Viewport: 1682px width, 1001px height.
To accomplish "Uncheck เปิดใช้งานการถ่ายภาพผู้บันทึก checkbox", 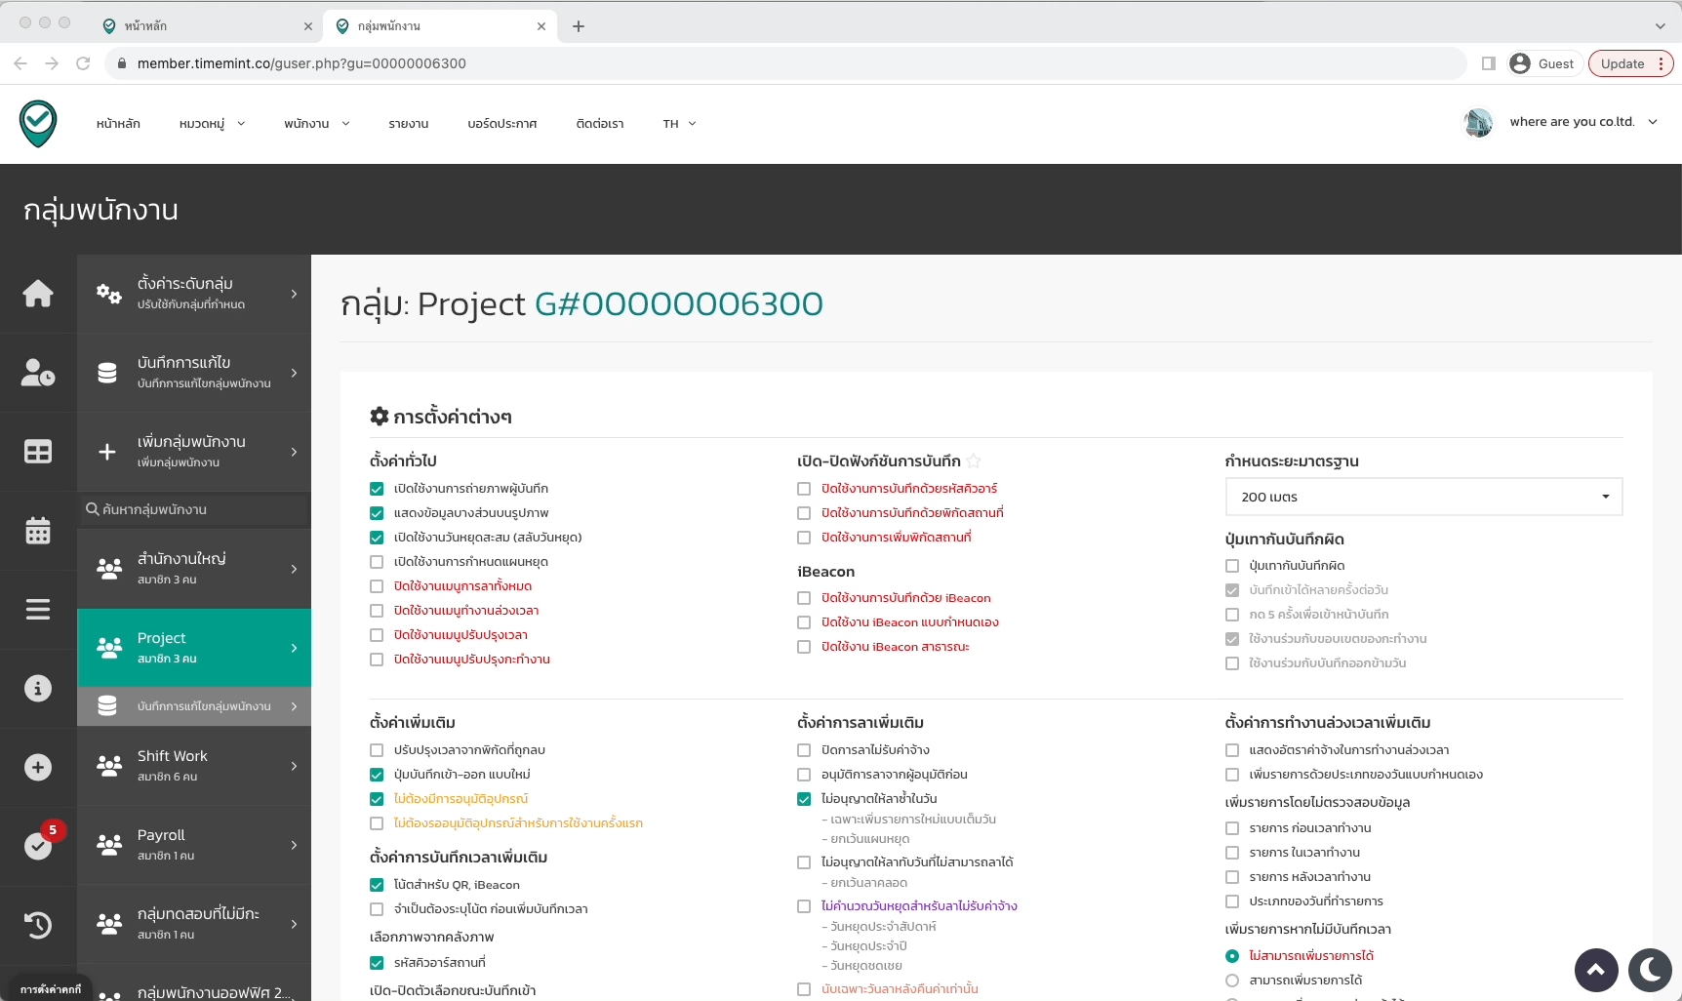I will 377,489.
